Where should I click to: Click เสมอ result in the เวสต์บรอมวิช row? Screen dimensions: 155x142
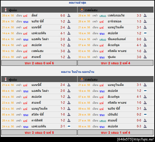pyautogui.click(x=103, y=16)
